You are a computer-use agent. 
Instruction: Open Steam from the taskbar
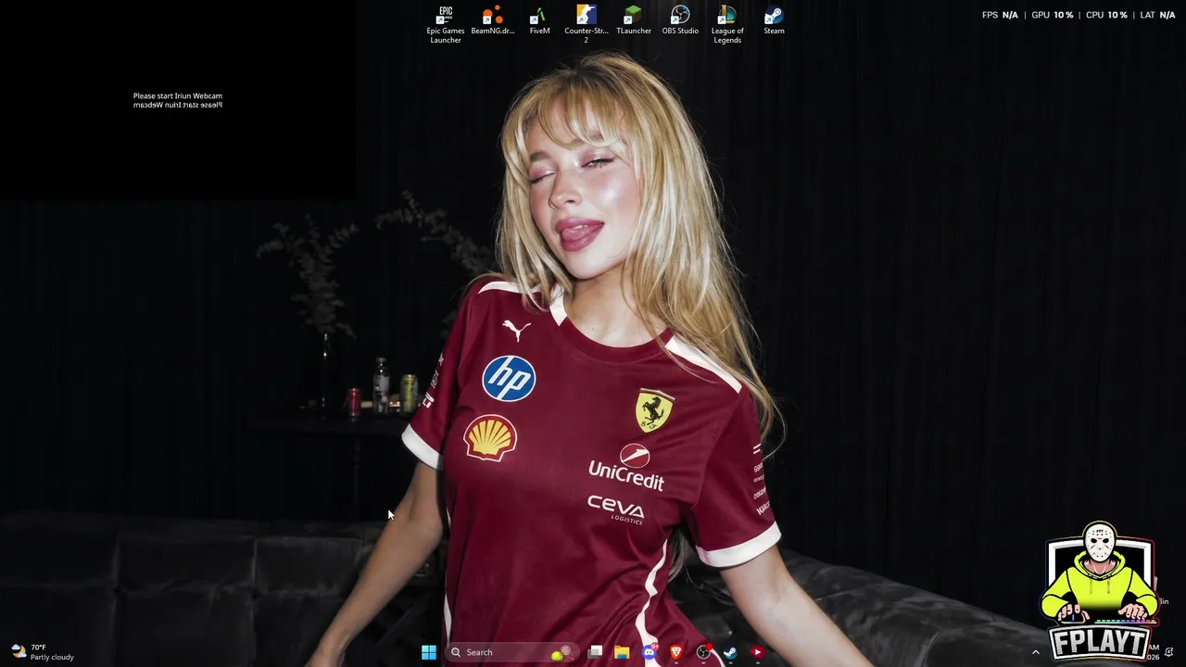tap(730, 652)
